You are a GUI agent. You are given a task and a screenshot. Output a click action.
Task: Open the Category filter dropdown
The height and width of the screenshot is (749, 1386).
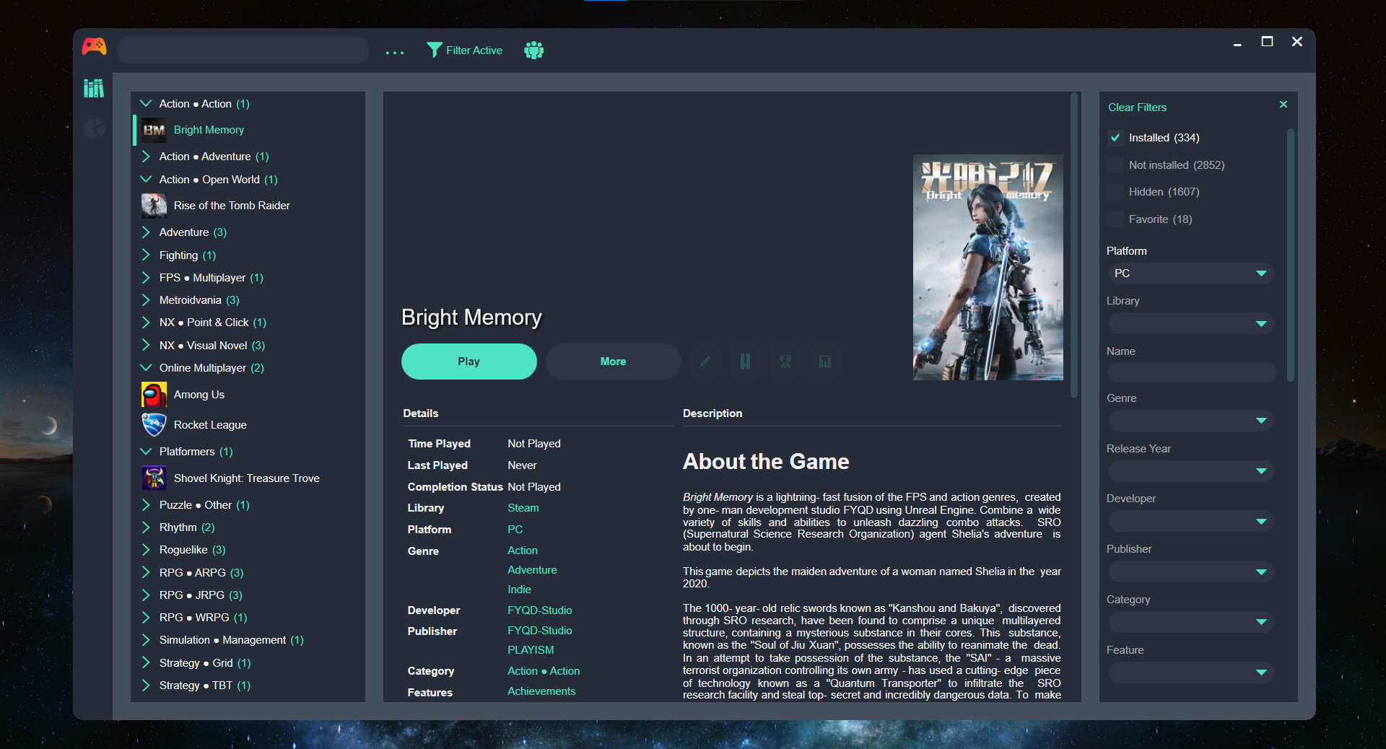tap(1191, 622)
